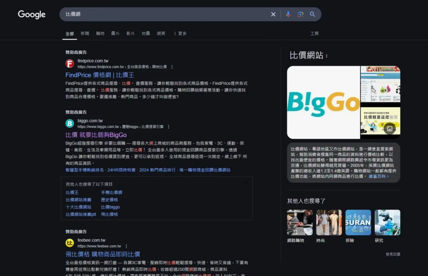Search related term 比價網站推薦ptt

tap(81, 214)
